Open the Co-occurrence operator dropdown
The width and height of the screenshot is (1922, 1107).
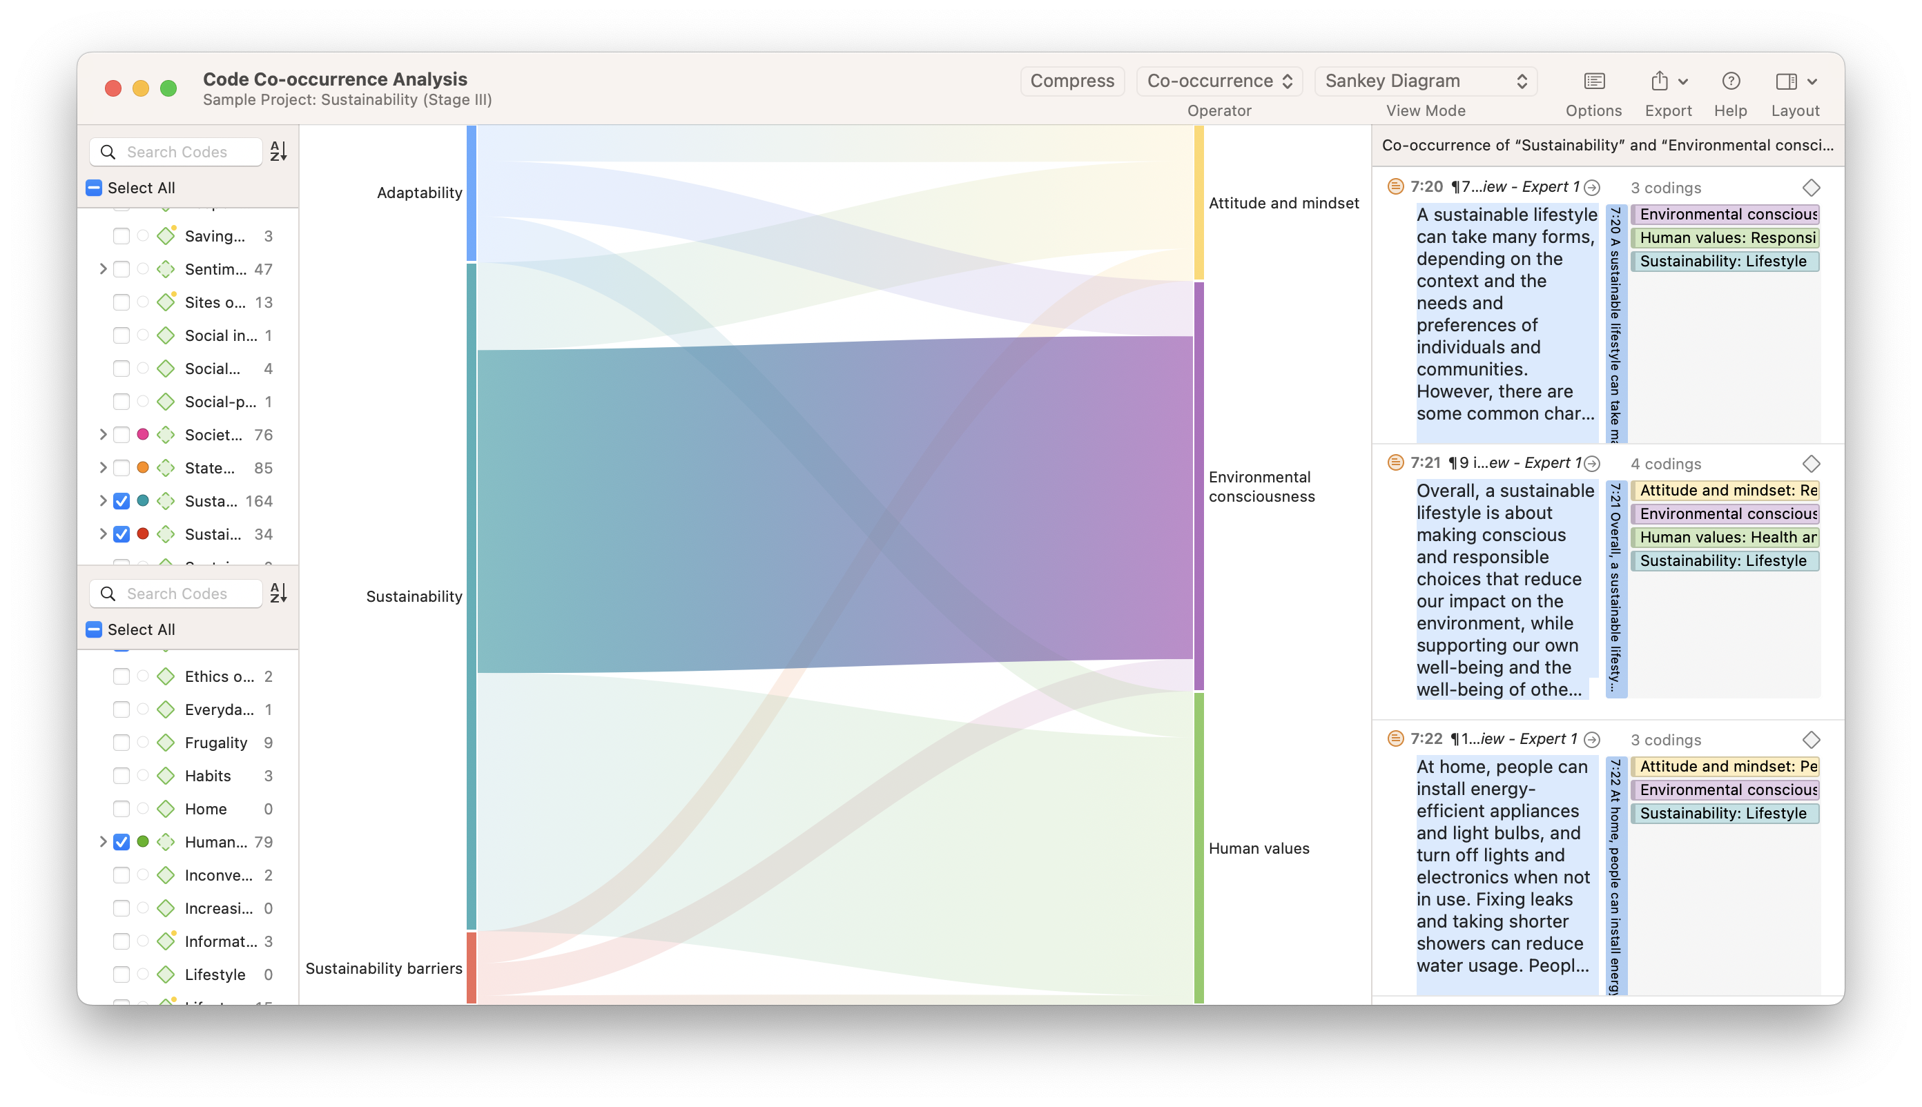click(1219, 81)
